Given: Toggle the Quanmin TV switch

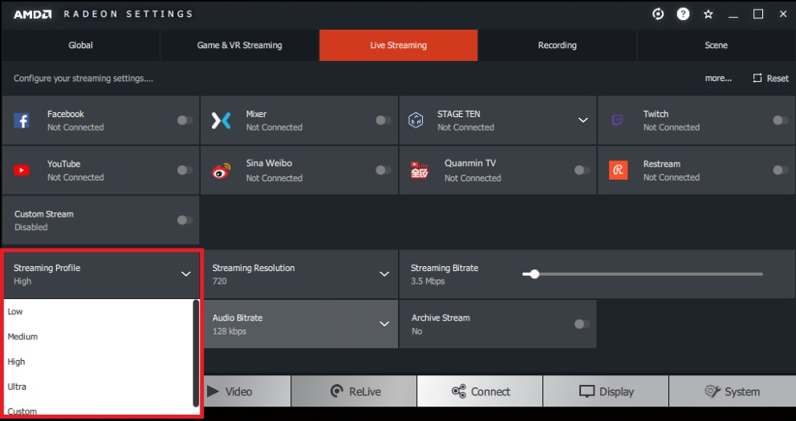Looking at the screenshot, I should (582, 170).
